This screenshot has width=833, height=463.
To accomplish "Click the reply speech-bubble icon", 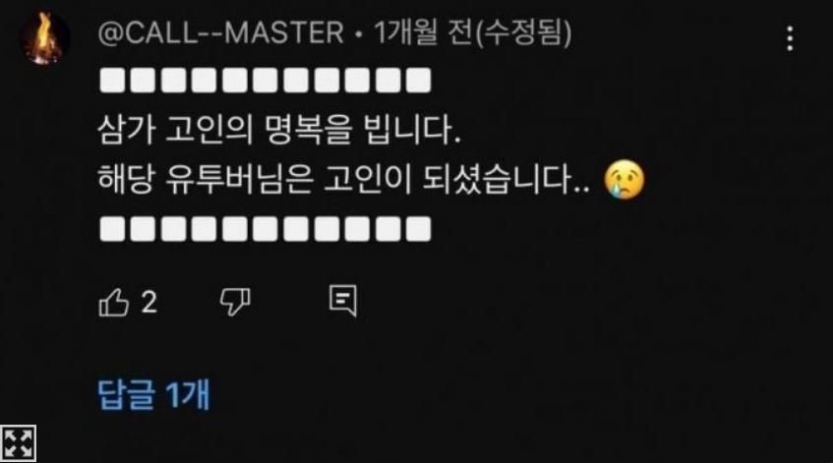I will coord(343,301).
